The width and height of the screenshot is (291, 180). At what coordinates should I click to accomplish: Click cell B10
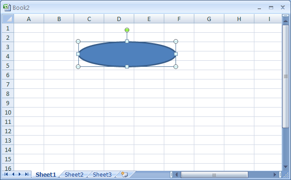point(59,112)
